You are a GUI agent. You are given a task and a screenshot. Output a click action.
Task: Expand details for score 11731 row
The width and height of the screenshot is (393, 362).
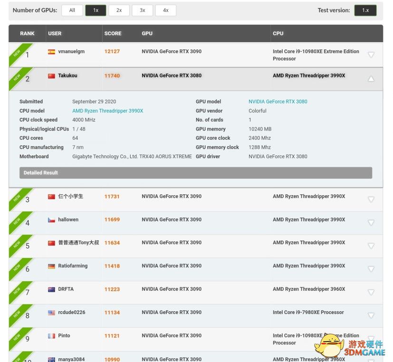[371, 199]
